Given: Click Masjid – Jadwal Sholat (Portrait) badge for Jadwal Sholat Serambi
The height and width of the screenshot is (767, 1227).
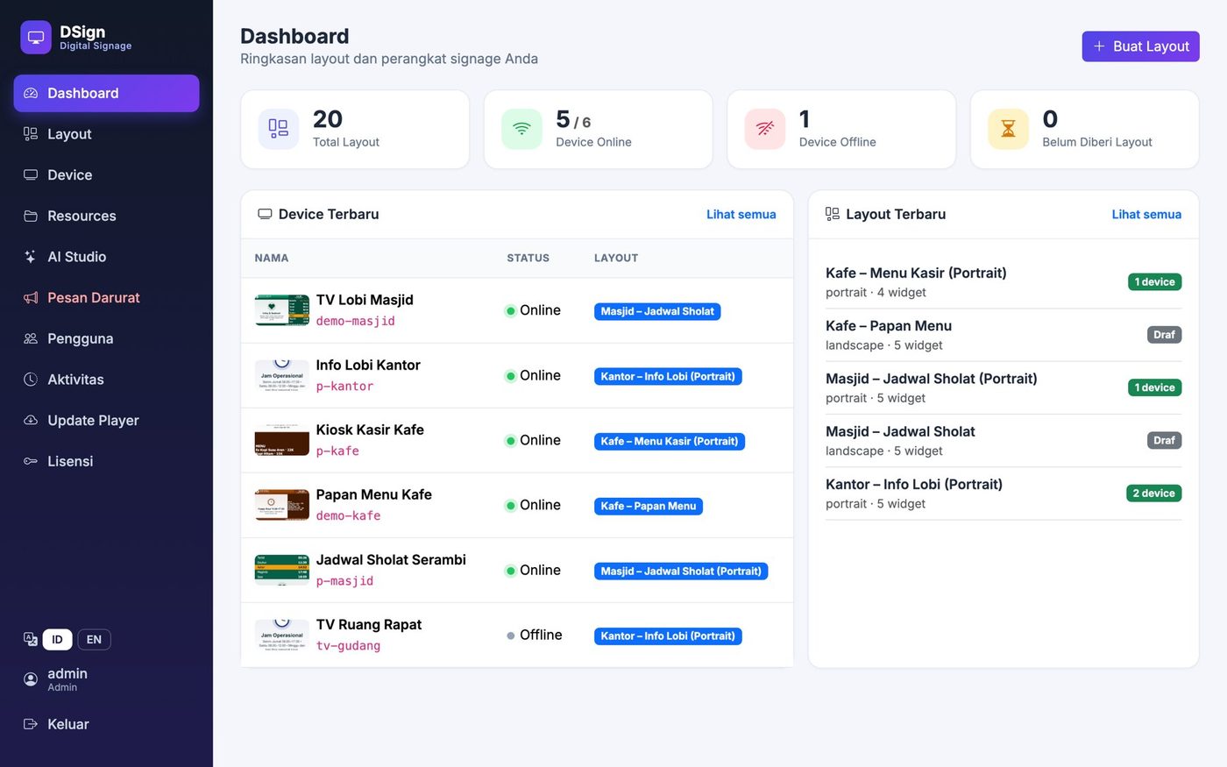Looking at the screenshot, I should coord(681,571).
